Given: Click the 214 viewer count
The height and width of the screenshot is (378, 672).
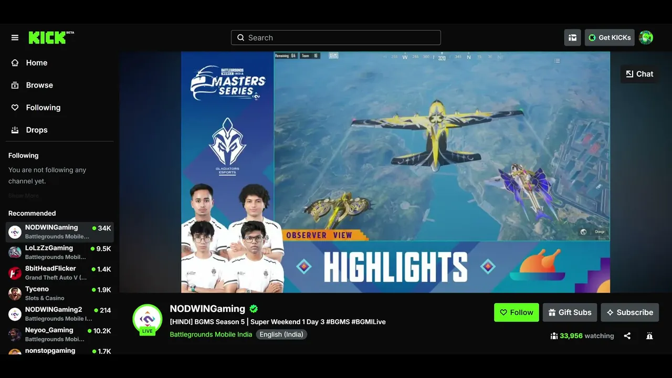Looking at the screenshot, I should click(106, 310).
